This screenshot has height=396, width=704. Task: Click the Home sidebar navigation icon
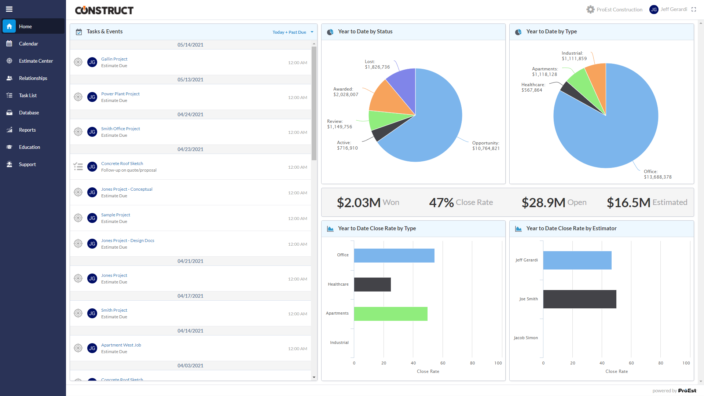(x=9, y=27)
